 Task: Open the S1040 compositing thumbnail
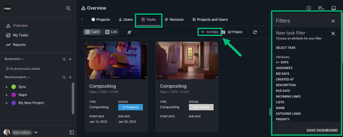(x=116, y=60)
